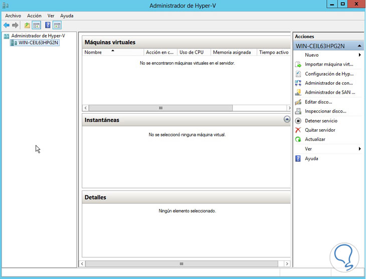Screen dimensions: 366x279
Task: Click Administrador de con... action text
Action: point(329,83)
